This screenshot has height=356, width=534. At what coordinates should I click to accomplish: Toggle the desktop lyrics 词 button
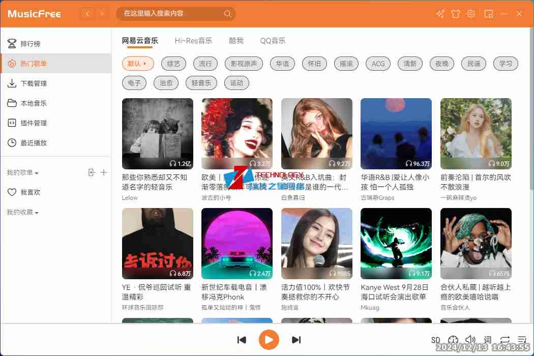point(488,340)
